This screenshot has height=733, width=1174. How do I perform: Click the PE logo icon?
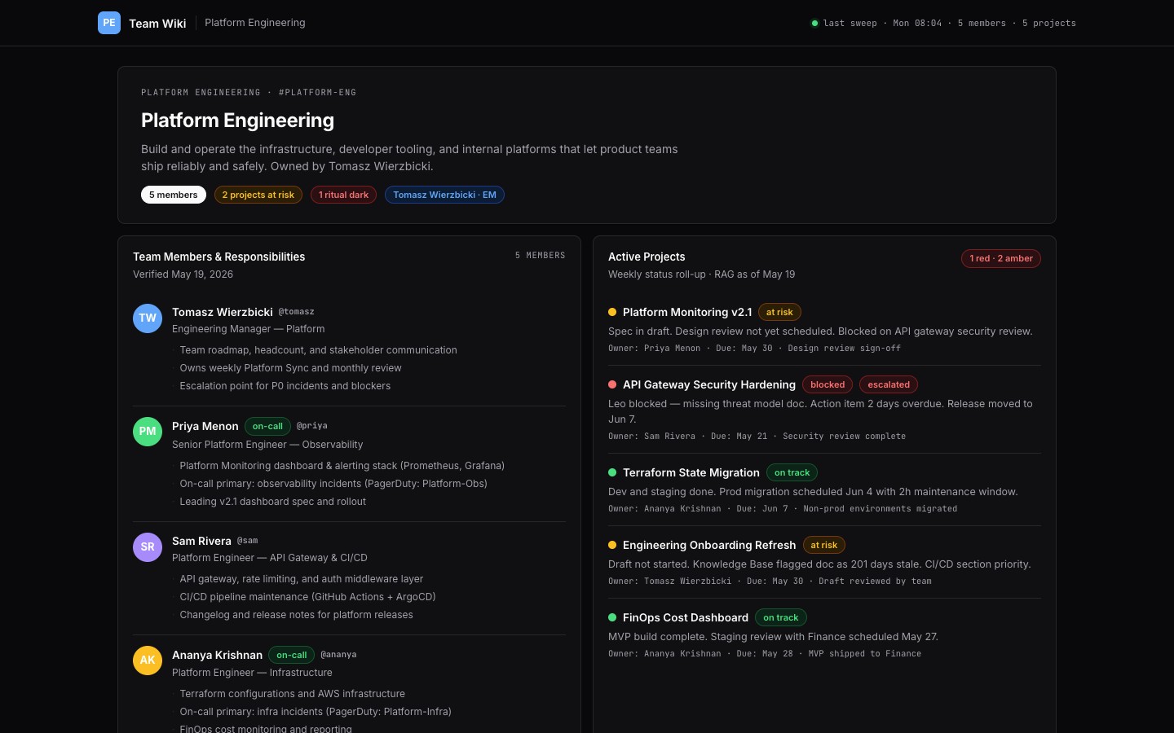click(x=109, y=23)
